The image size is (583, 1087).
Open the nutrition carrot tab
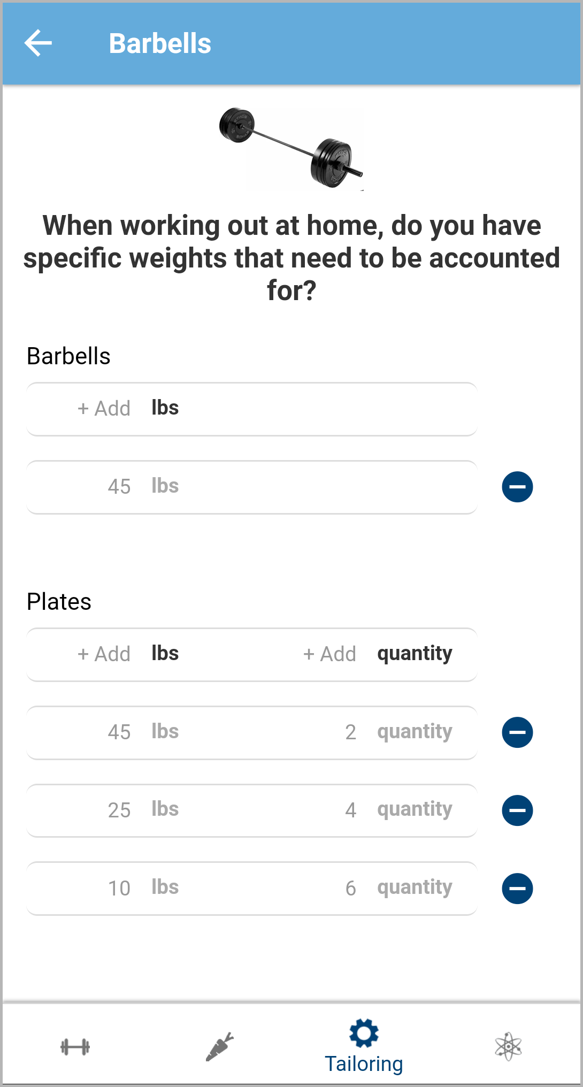click(220, 1046)
